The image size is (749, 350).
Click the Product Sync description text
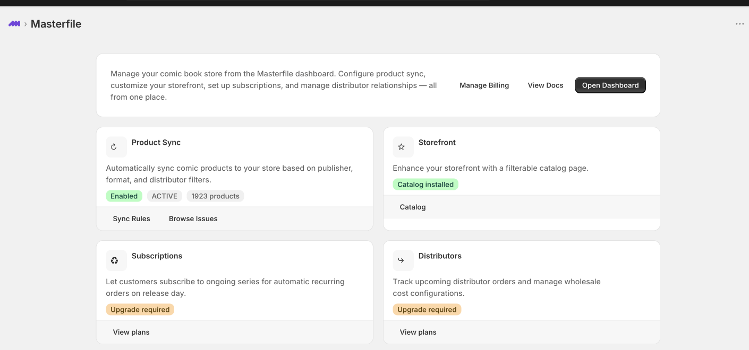(x=229, y=174)
